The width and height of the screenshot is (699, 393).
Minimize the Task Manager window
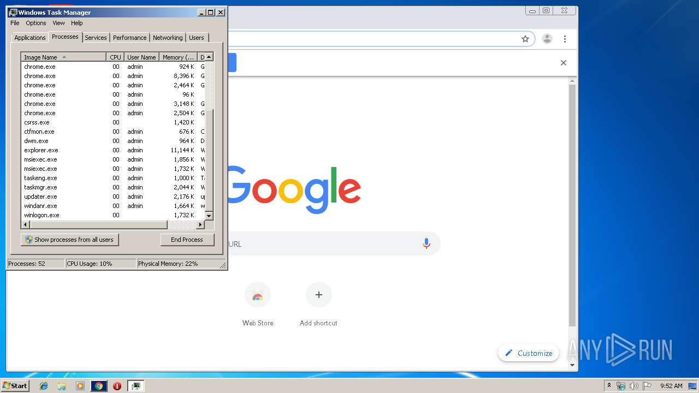(202, 12)
